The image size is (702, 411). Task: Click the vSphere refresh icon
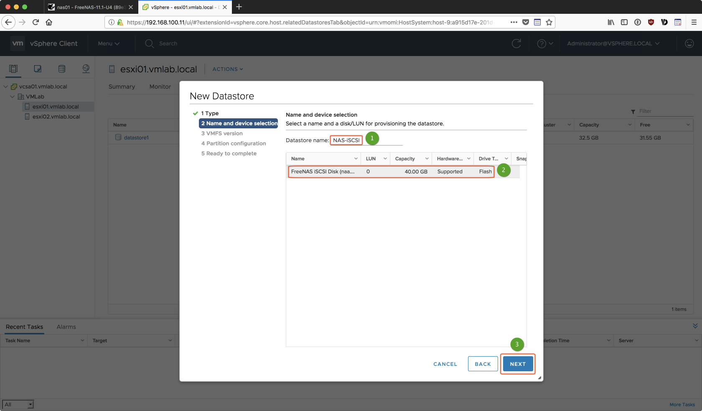516,43
